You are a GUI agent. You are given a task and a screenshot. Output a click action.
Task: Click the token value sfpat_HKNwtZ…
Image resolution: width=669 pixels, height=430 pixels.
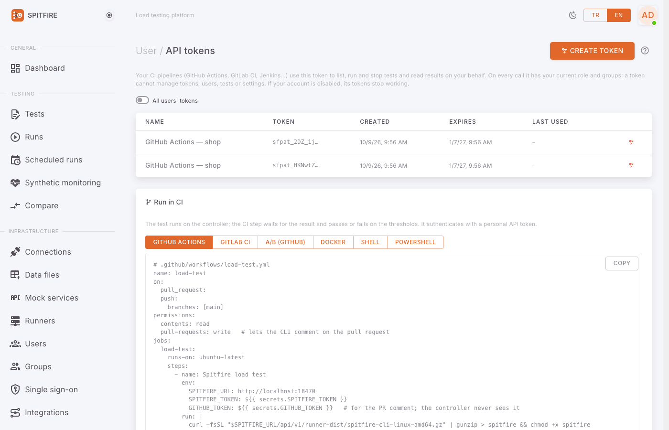[295, 165]
